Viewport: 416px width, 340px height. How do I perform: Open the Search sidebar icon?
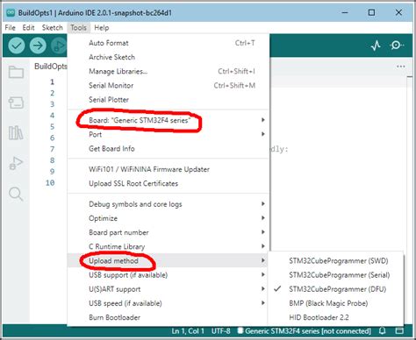(x=16, y=194)
